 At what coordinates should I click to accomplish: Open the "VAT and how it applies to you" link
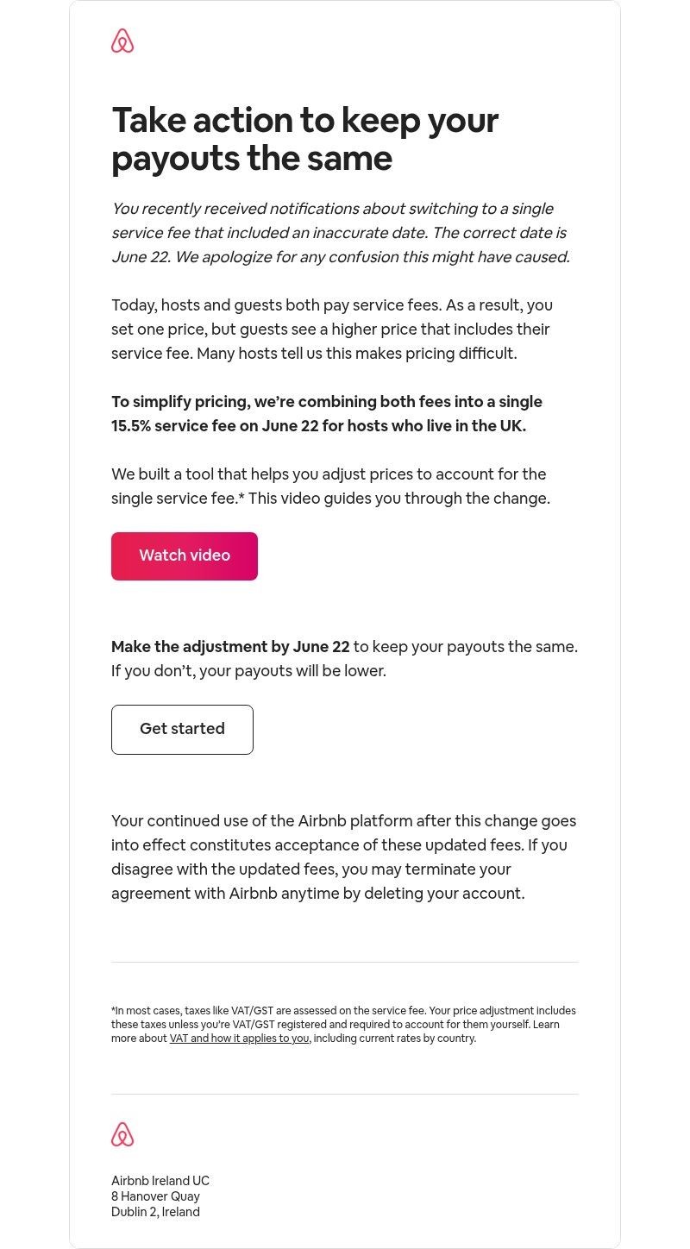click(x=238, y=1039)
